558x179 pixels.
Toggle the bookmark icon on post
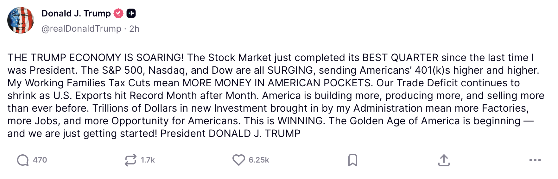[x=353, y=160]
